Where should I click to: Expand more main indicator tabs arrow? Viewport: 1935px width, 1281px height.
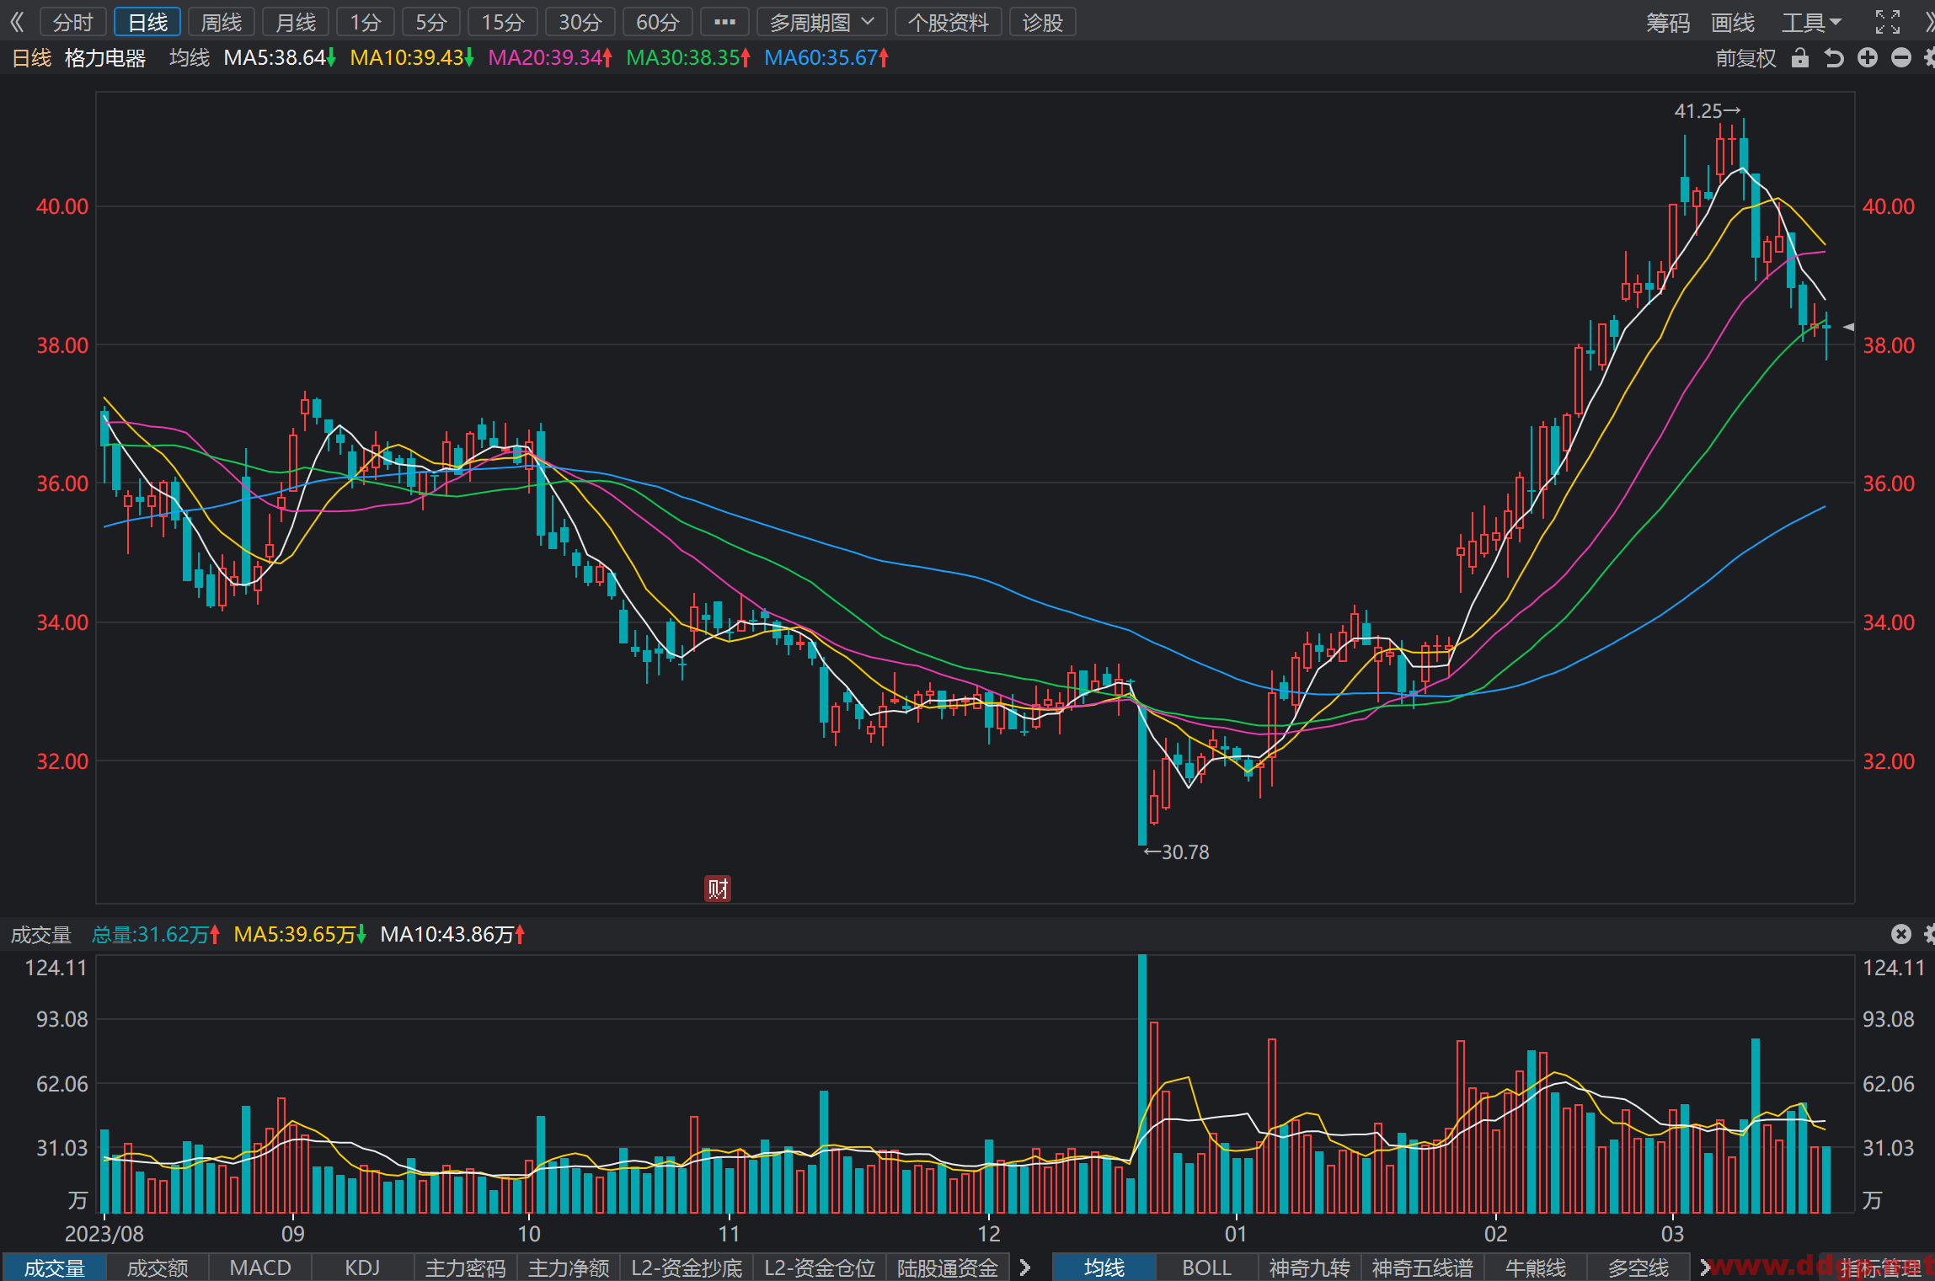click(x=1705, y=1268)
